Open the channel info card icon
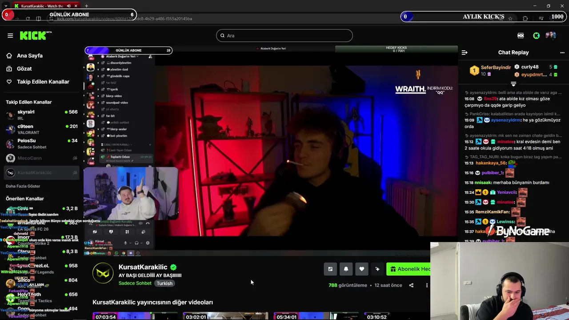This screenshot has height=320, width=569. (330, 269)
